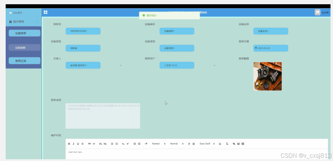
Task: Click the 提交成功 notification message
Action: pos(170,16)
